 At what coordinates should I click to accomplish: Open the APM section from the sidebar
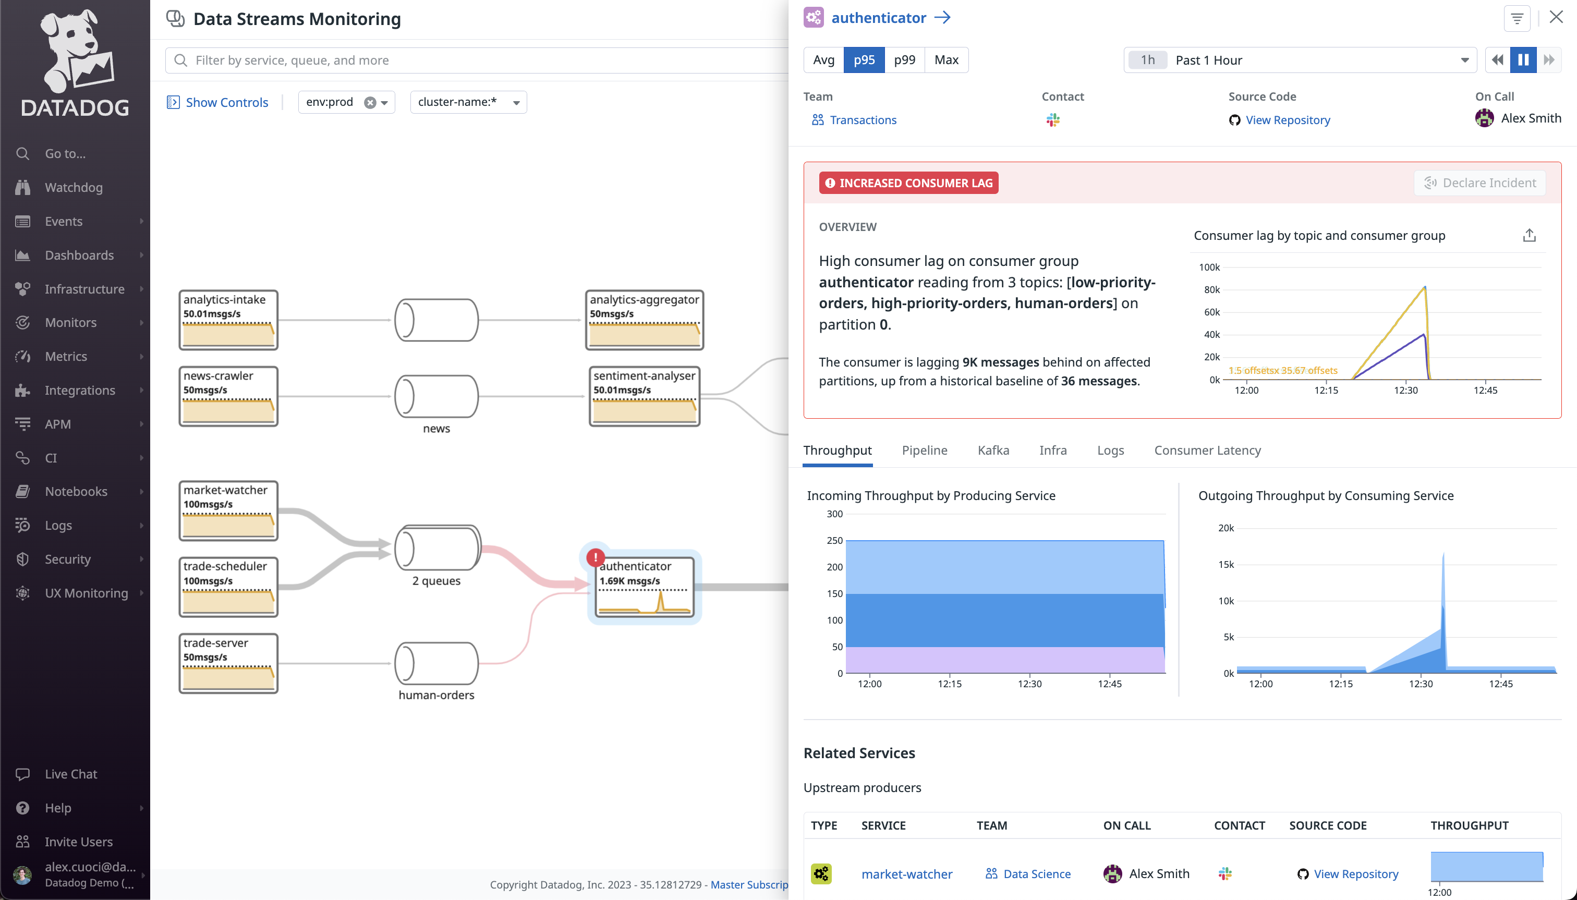pos(58,423)
